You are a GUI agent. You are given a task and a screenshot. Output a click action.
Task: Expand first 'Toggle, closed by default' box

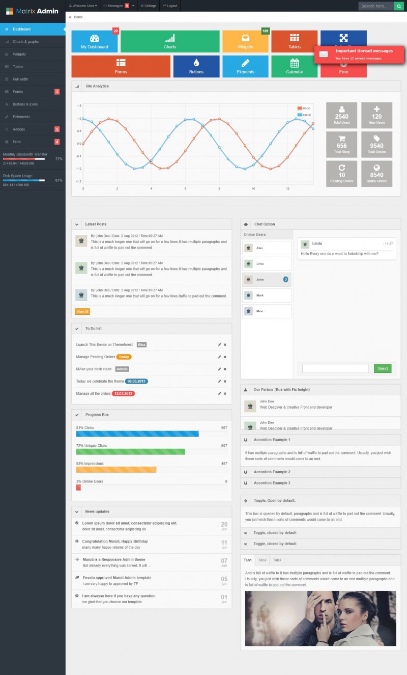pyautogui.click(x=321, y=533)
